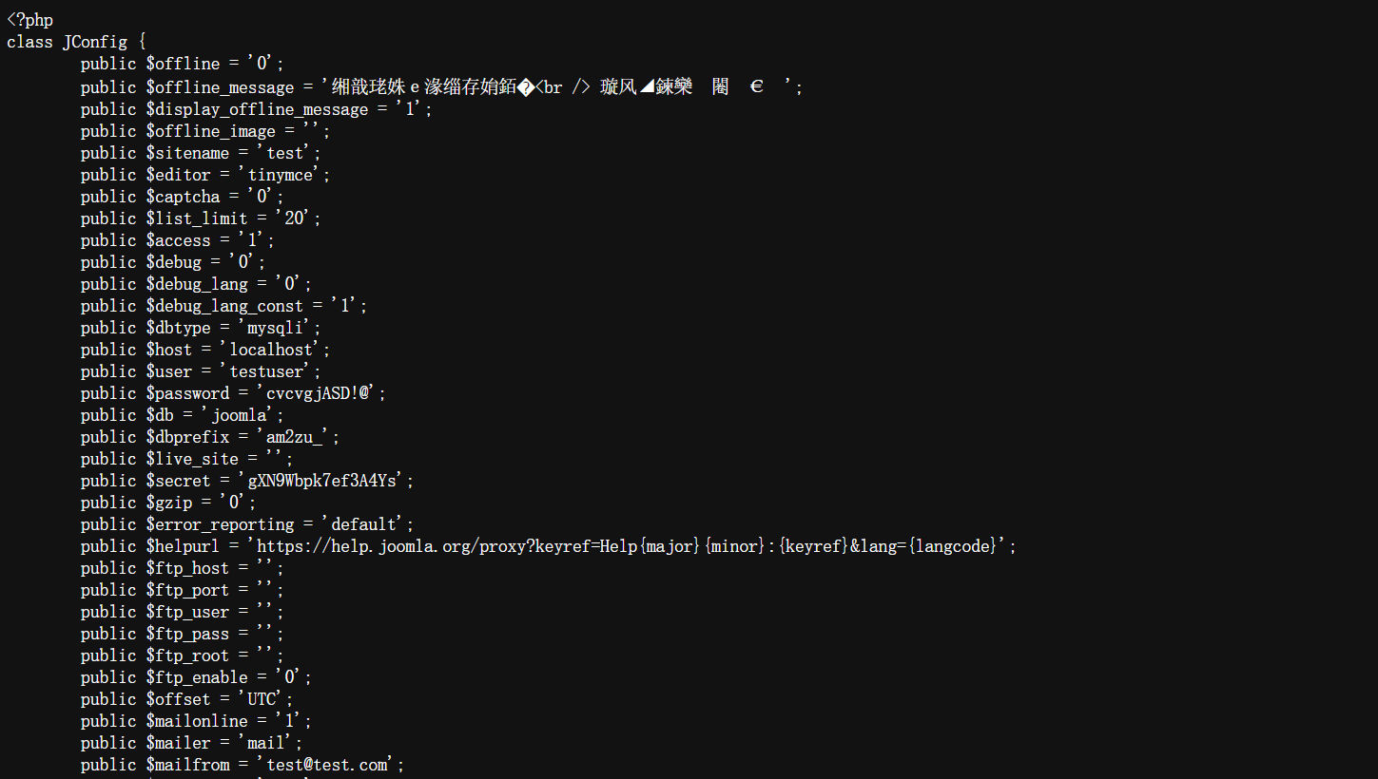Click the test@test.com mailfrom address
Image resolution: width=1378 pixels, height=779 pixels.
point(325,764)
